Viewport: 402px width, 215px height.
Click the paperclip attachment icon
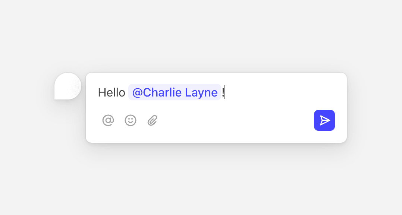click(x=153, y=120)
